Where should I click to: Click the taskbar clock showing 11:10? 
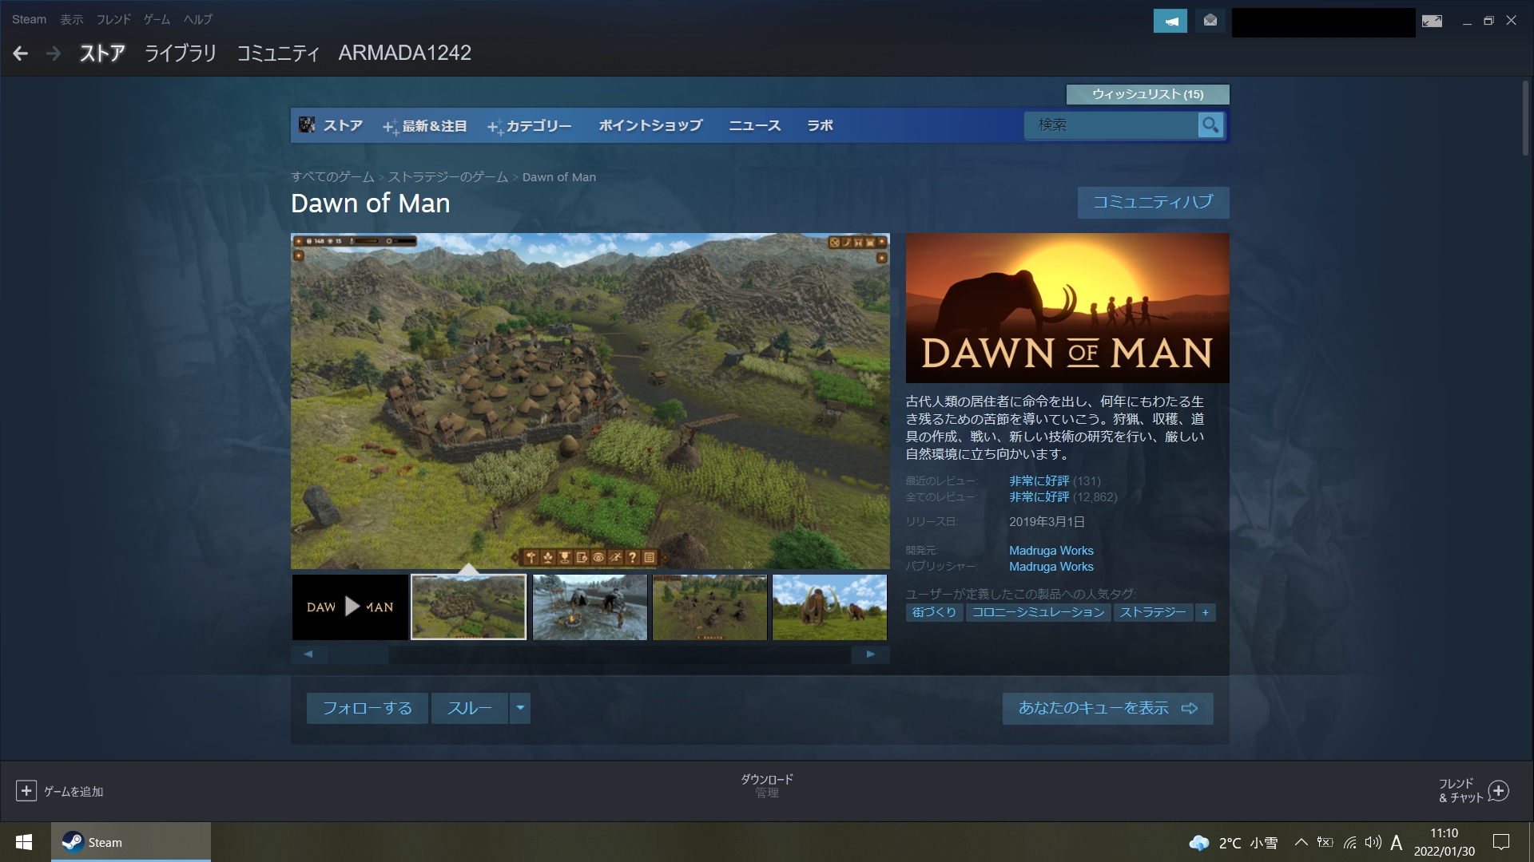point(1444,842)
